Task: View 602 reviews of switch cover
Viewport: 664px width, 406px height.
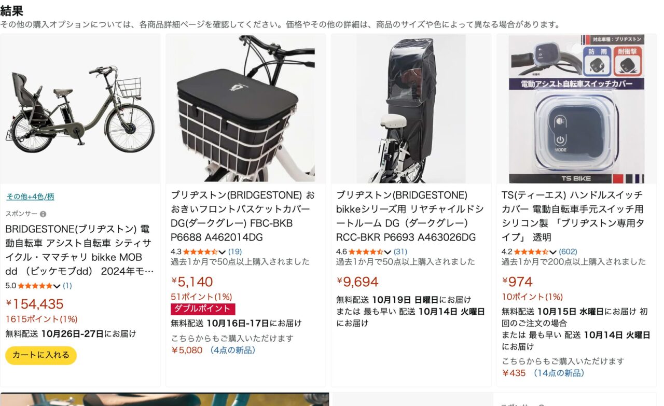Action: 568,251
